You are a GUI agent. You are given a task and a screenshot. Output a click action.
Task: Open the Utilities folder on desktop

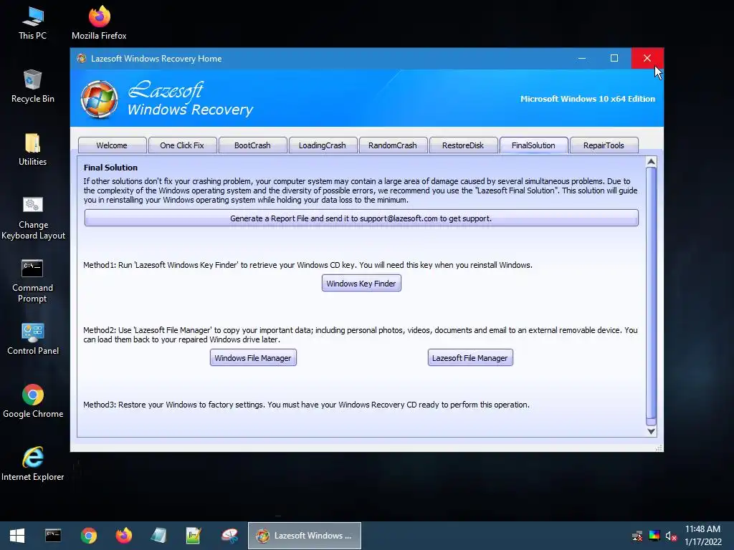(x=32, y=150)
